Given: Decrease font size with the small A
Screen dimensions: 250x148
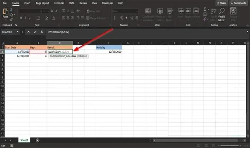Looking at the screenshot, I should click(x=57, y=11).
